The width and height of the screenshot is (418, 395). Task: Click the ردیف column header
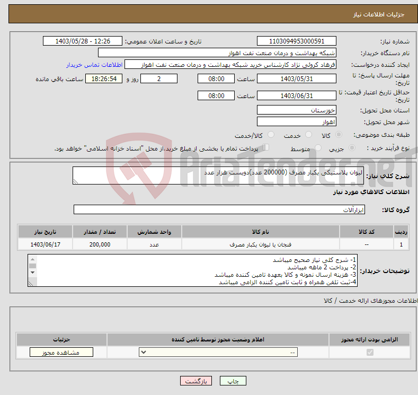(x=401, y=232)
